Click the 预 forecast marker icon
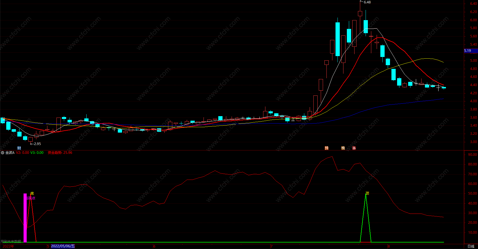The image size is (478, 249). coord(327,148)
